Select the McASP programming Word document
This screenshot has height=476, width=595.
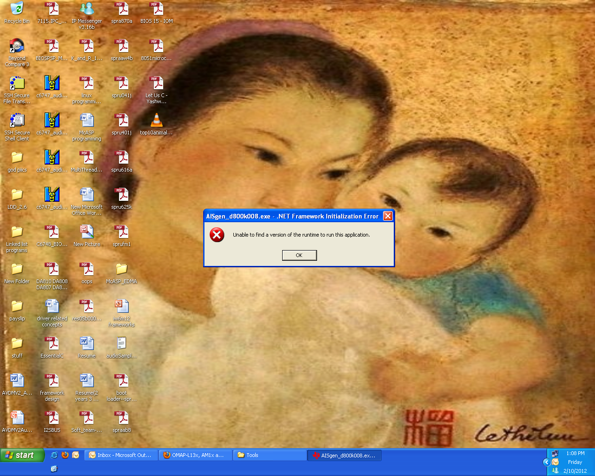point(86,127)
